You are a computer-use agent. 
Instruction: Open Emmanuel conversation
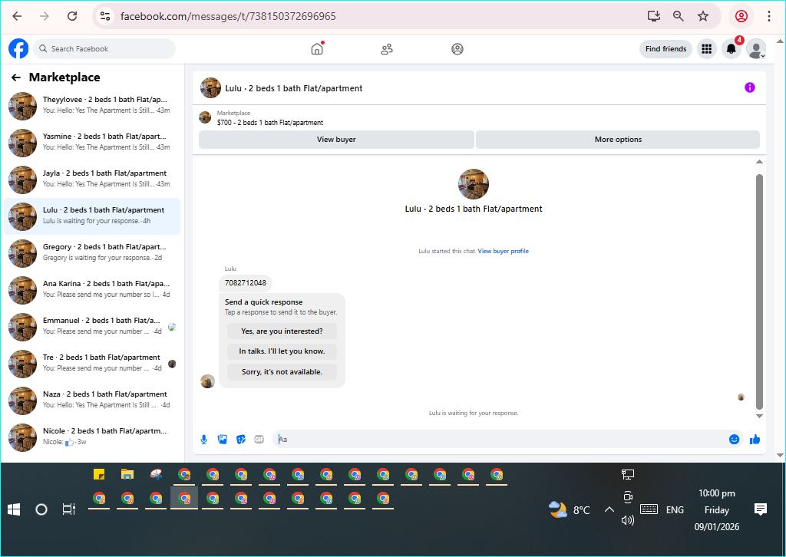point(92,327)
